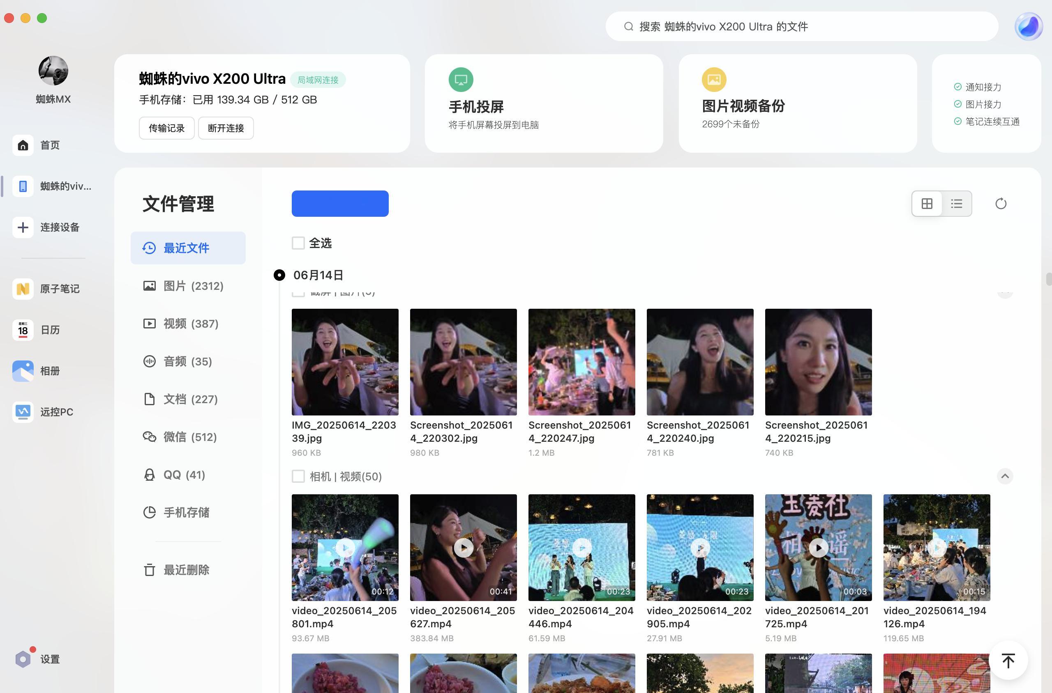Open 微信 (512) category

point(188,437)
